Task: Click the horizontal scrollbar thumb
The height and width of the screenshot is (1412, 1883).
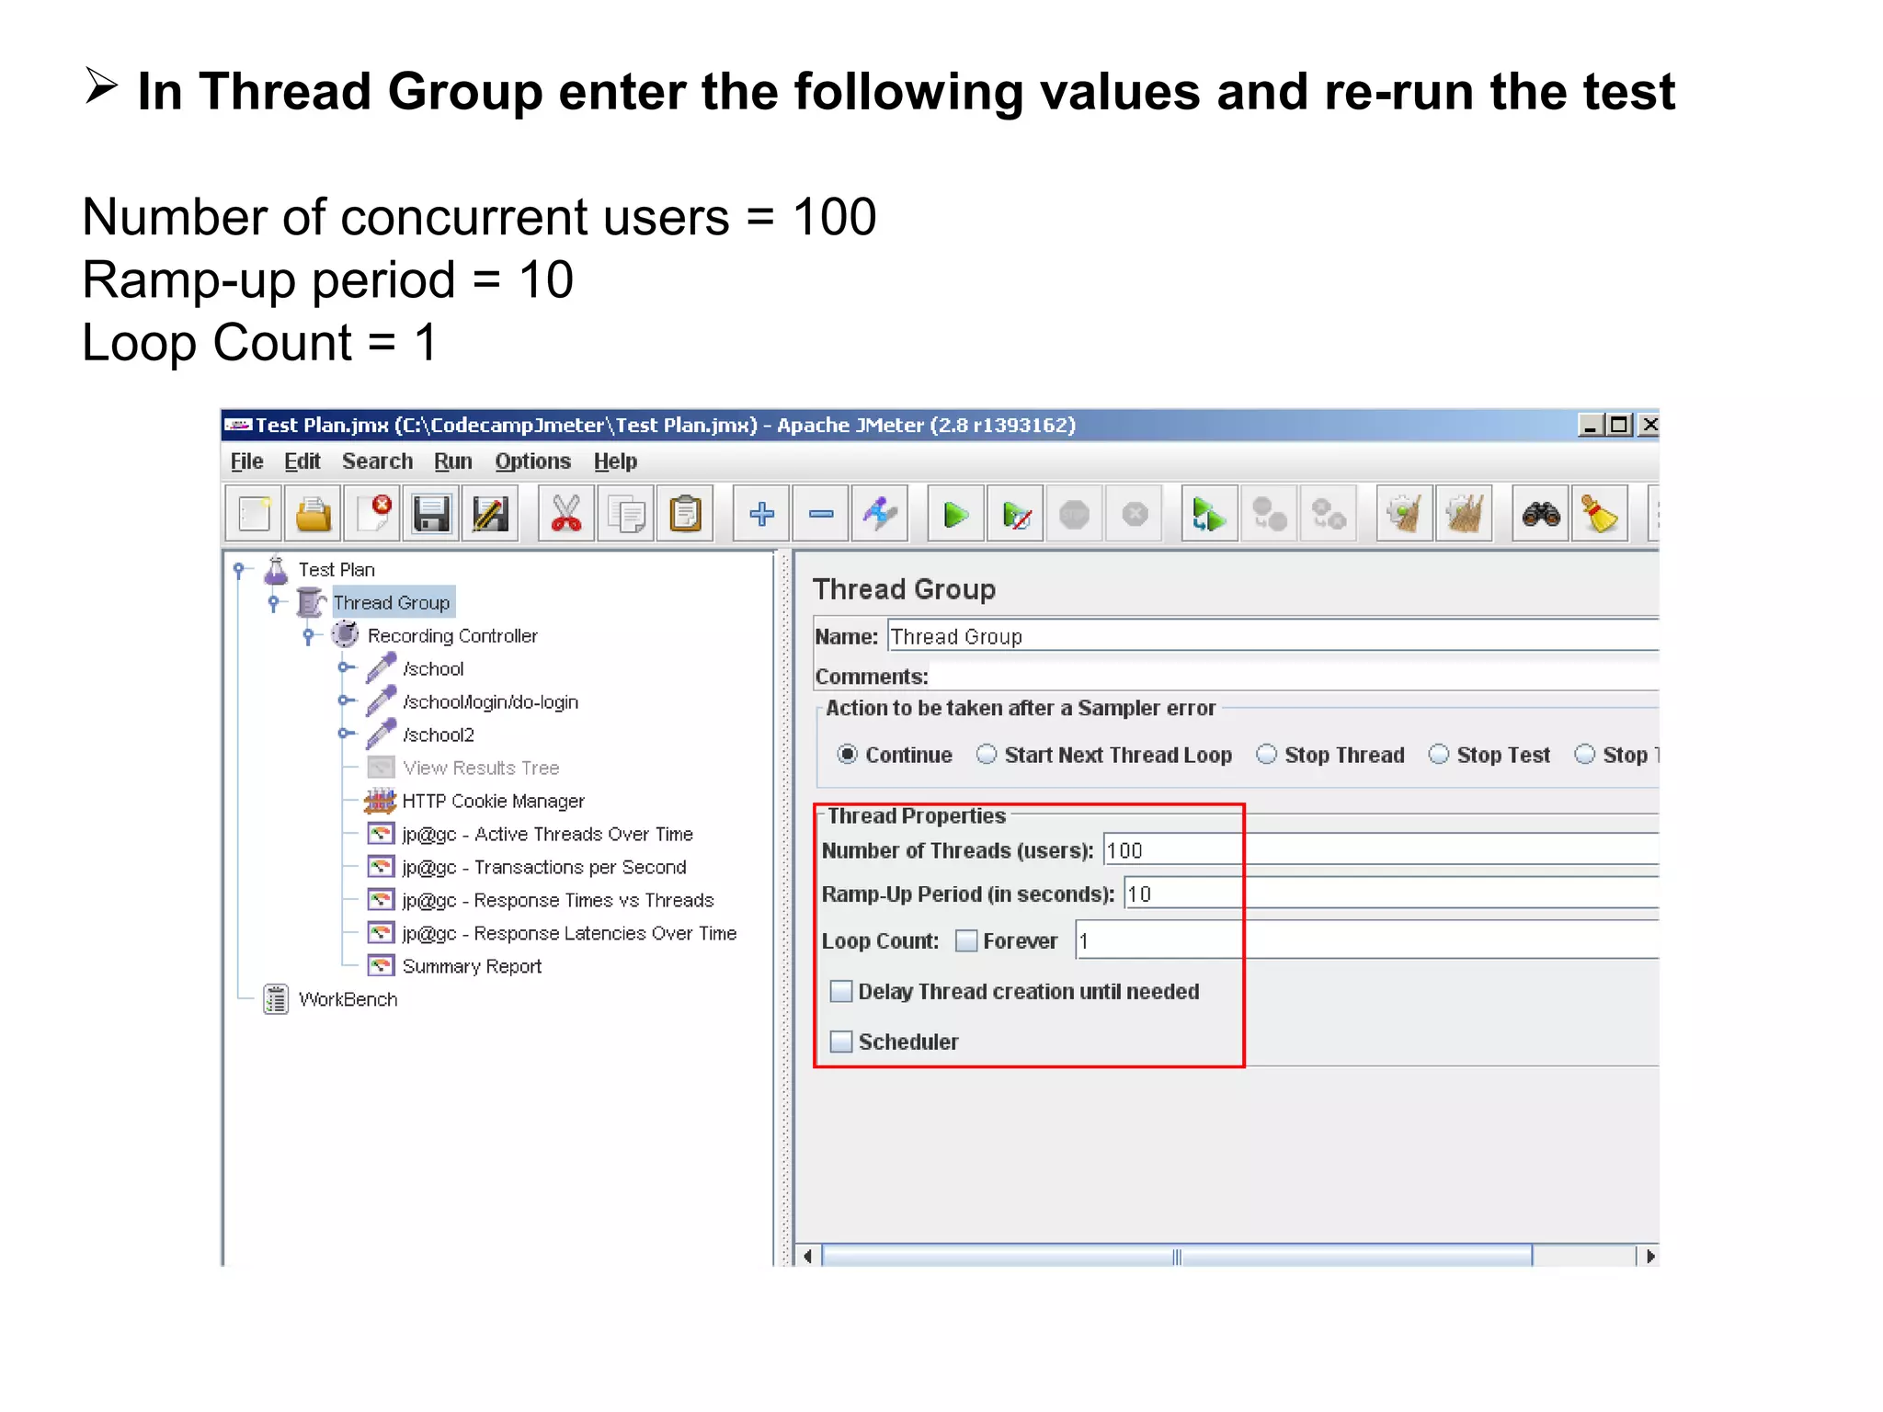Action: pyautogui.click(x=1177, y=1256)
